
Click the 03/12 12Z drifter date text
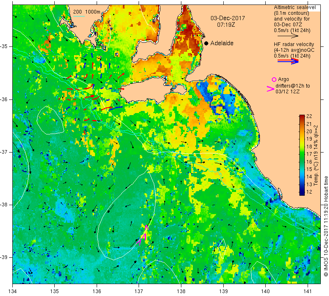[x=287, y=92]
